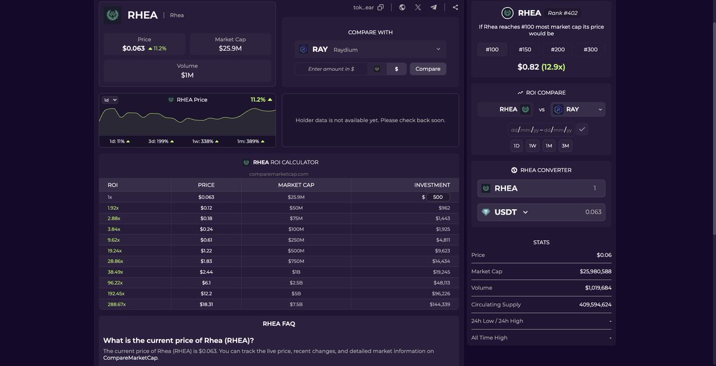
Task: Click the Circulating Supply value 409,594,624
Action: tap(595, 305)
